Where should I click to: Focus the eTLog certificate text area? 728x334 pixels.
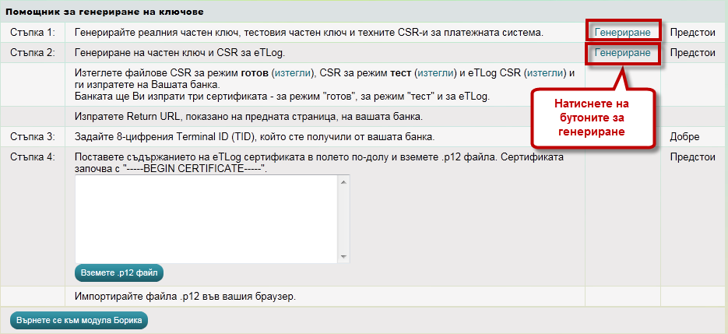click(206, 219)
